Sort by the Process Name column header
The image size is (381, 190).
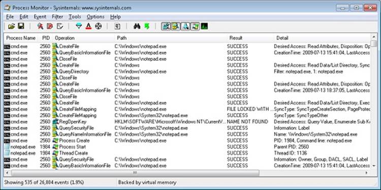pos(21,38)
